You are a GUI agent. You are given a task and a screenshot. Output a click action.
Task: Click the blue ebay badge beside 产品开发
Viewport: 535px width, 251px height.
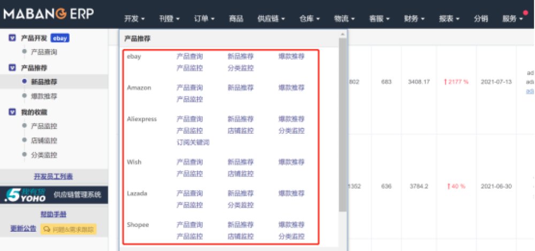click(60, 38)
